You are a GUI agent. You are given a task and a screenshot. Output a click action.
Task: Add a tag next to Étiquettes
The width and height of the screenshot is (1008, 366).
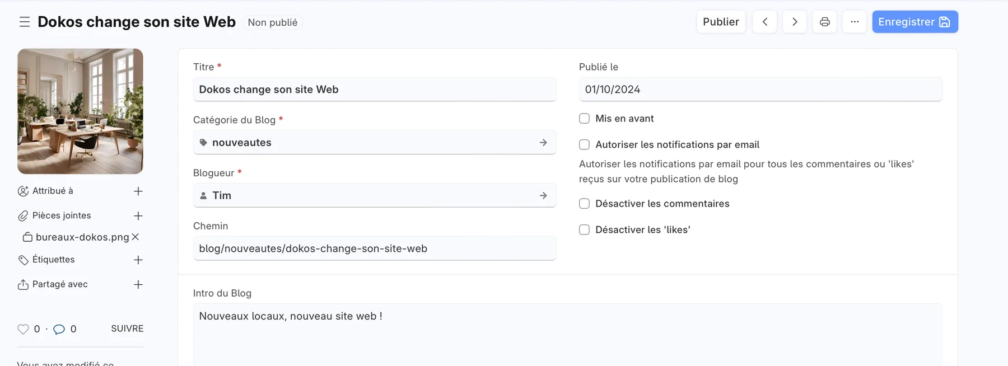[x=138, y=260]
